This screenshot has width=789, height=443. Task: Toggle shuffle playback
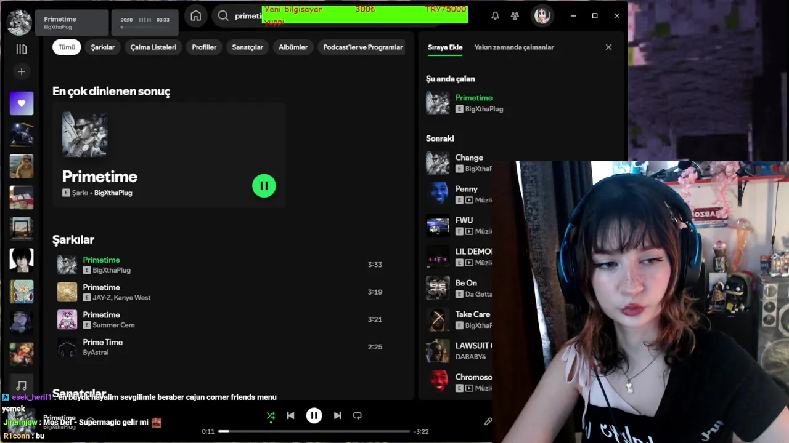[x=271, y=416]
